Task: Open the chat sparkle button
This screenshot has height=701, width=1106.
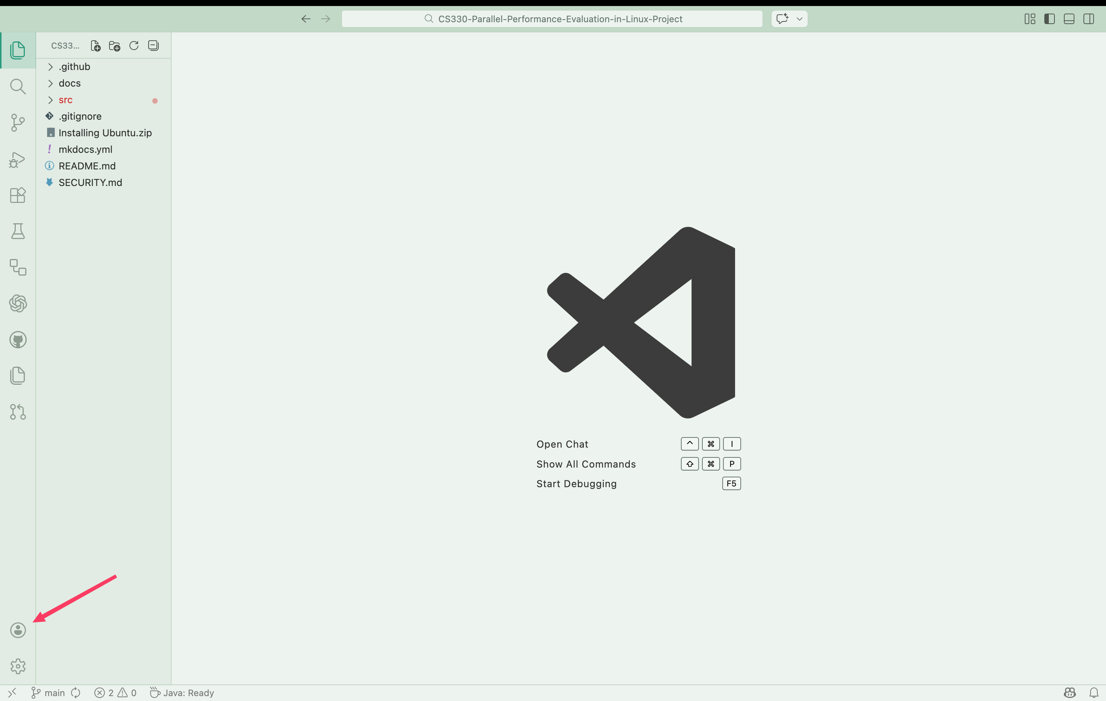Action: [782, 19]
